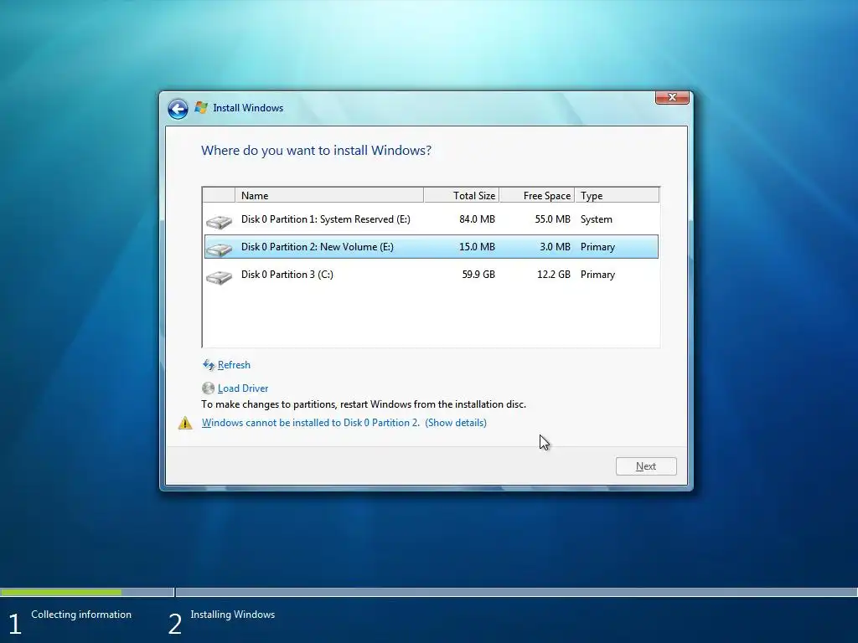Proceed with the Next button
The width and height of the screenshot is (858, 643).
click(x=646, y=466)
